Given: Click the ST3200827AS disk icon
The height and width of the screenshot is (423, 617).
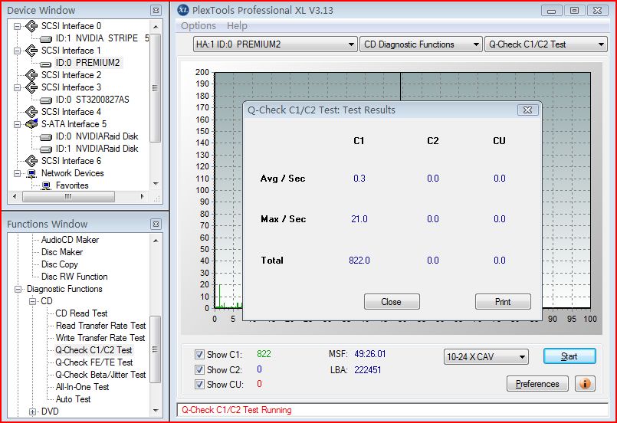Looking at the screenshot, I should tap(46, 100).
